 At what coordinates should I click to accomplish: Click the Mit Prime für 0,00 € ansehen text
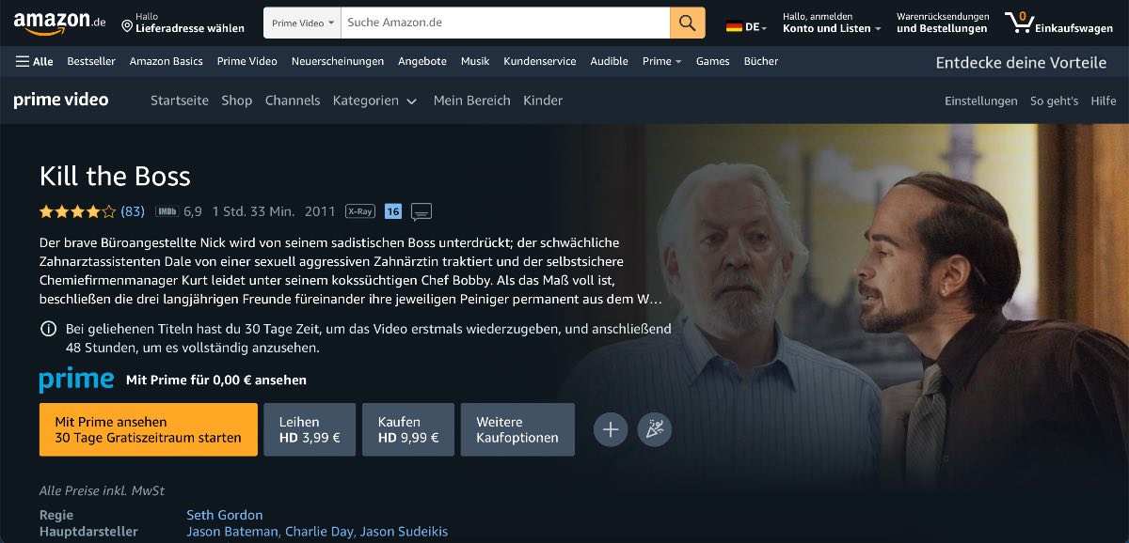coord(216,380)
